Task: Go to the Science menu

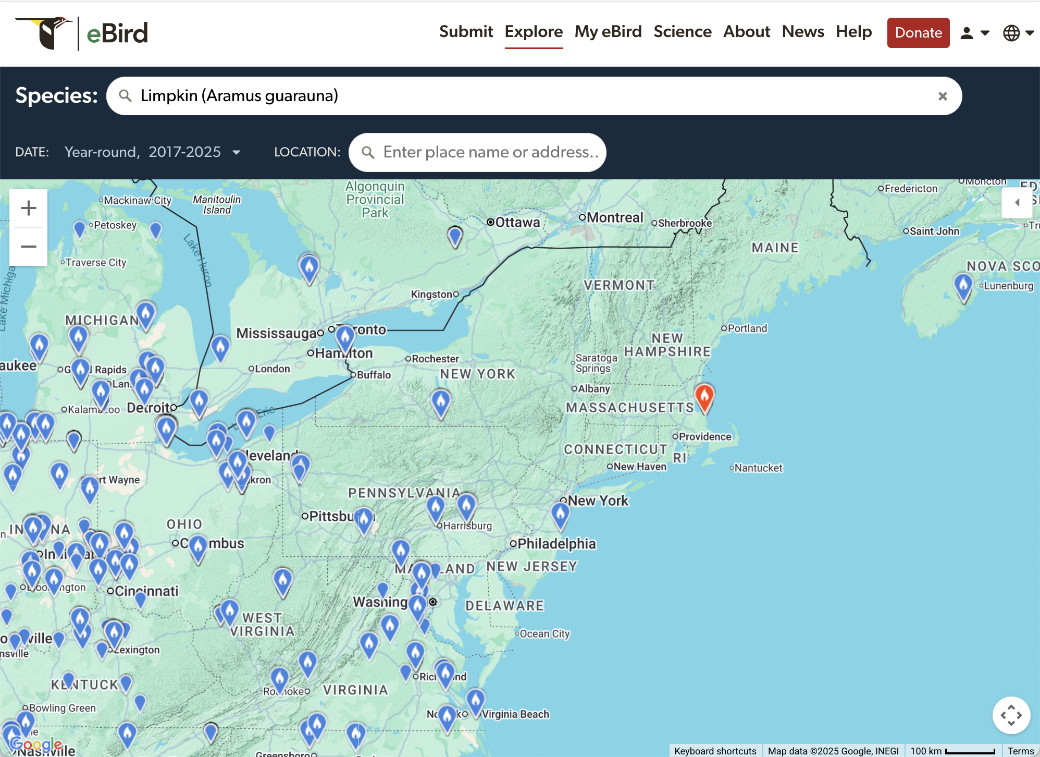Action: (682, 32)
